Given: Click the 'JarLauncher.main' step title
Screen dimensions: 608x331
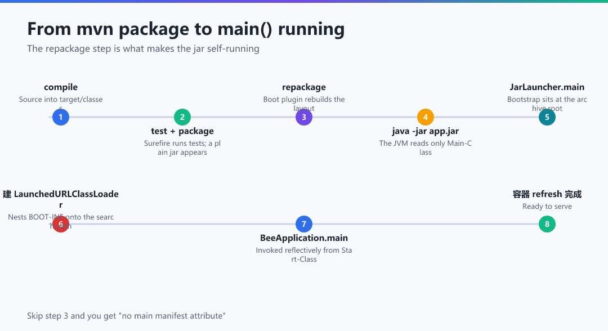Looking at the screenshot, I should (547, 87).
